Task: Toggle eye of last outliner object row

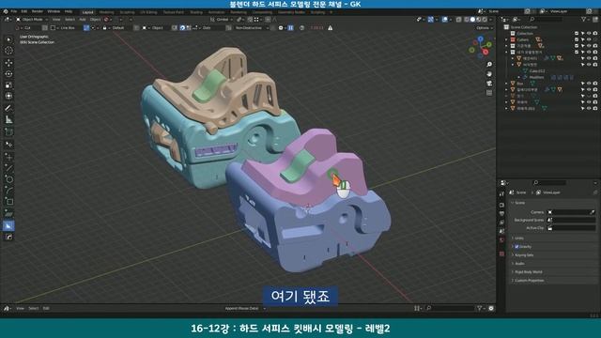Action: pyautogui.click(x=589, y=109)
